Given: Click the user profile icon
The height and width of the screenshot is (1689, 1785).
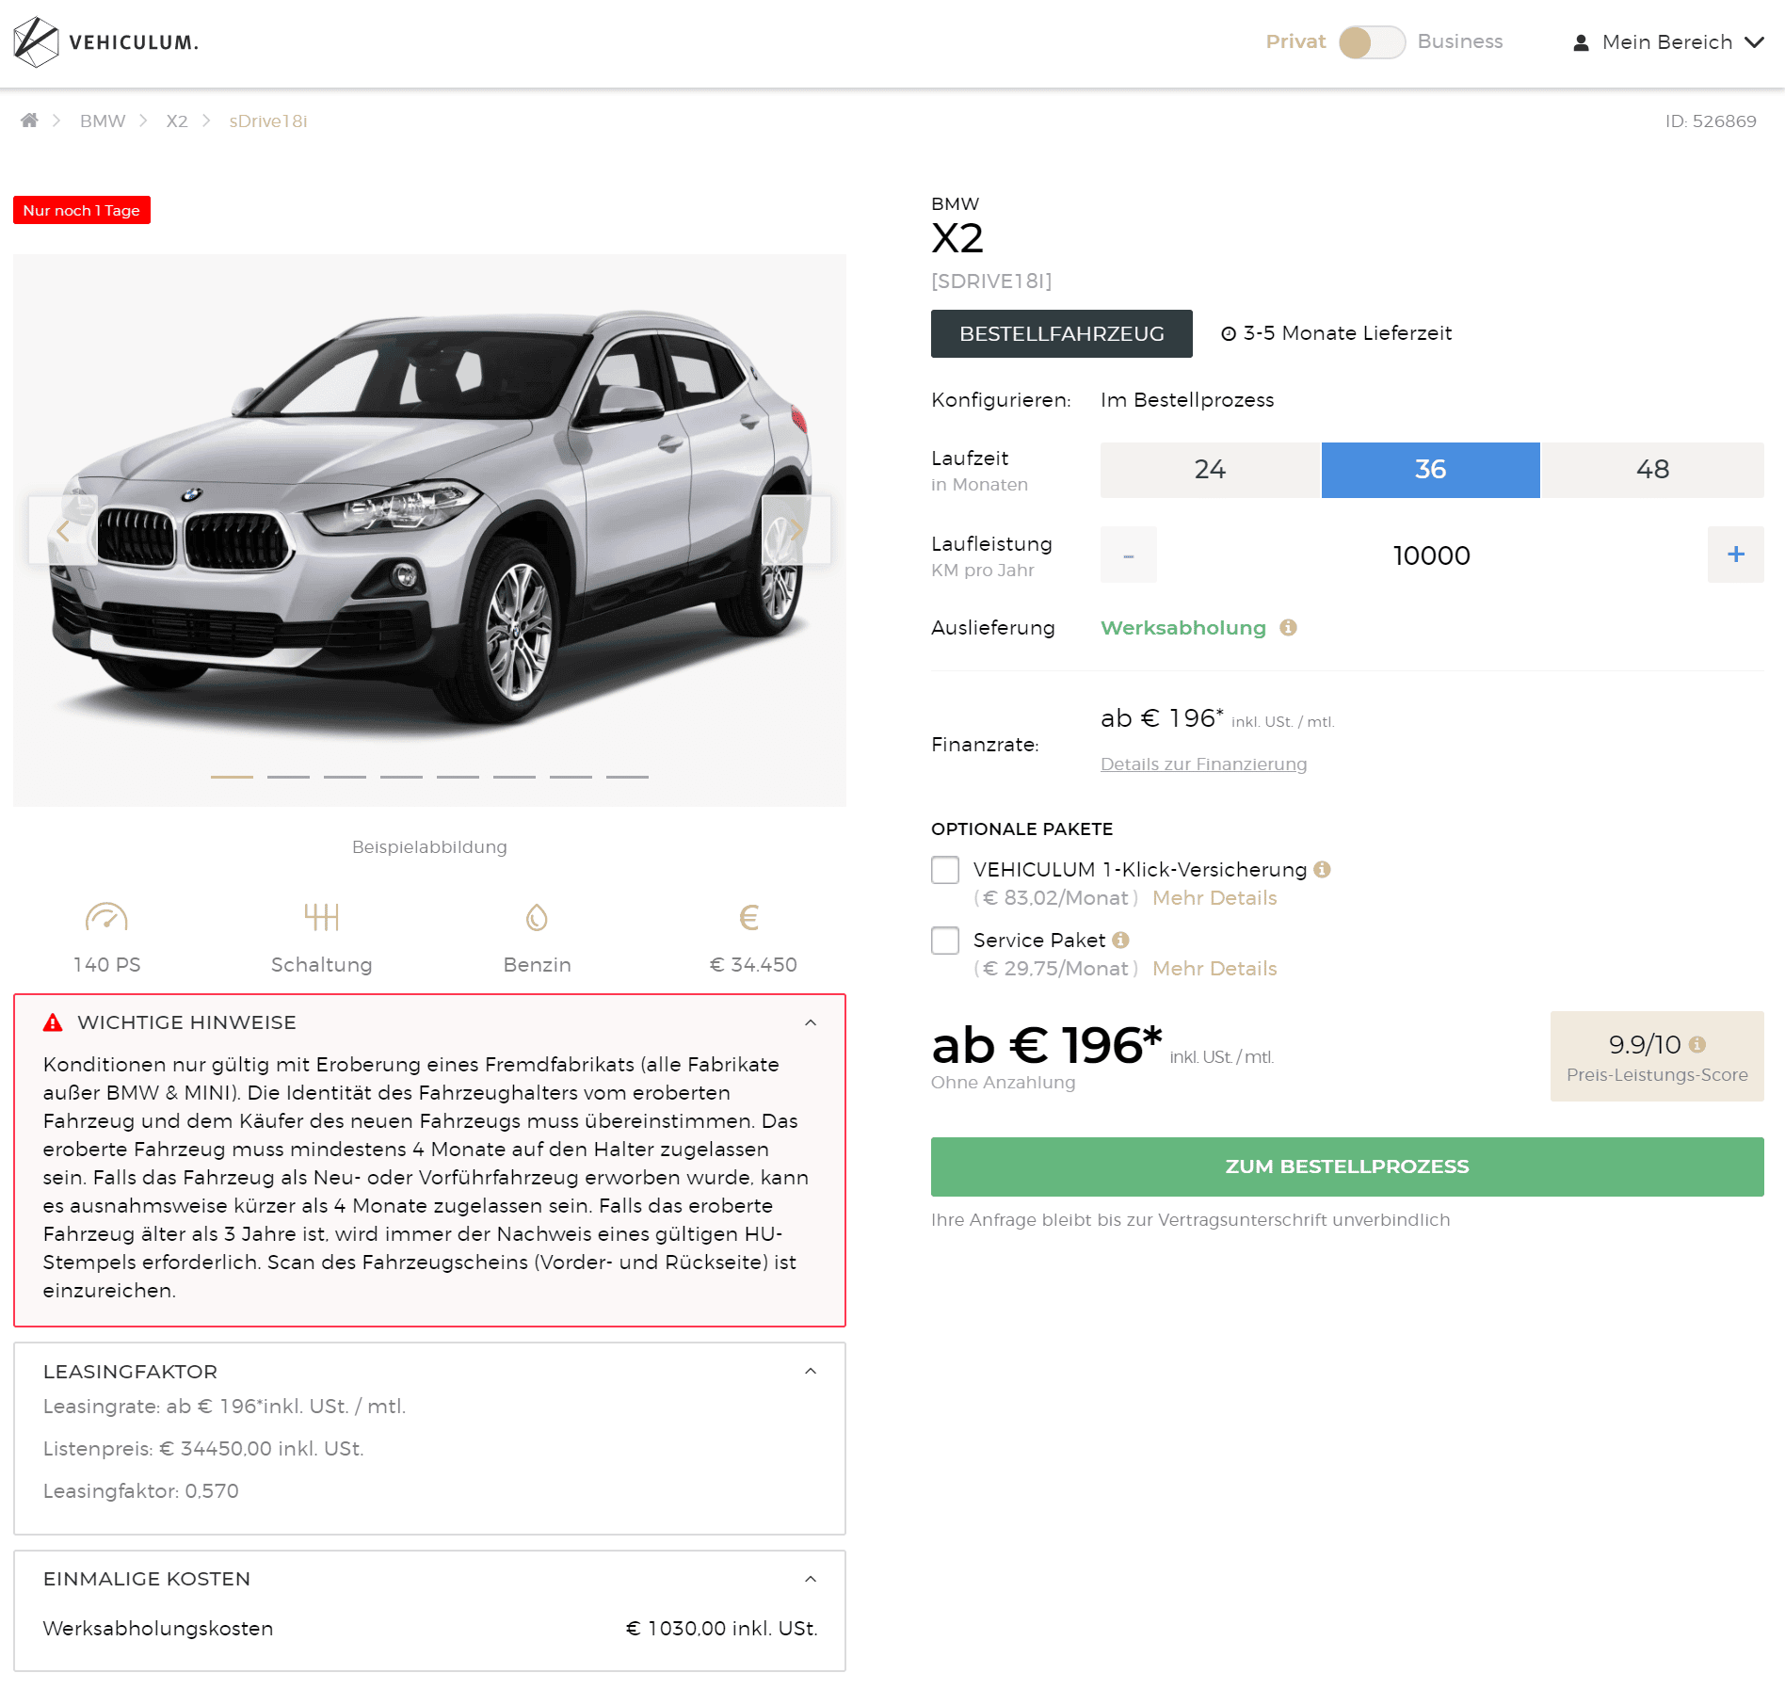Looking at the screenshot, I should coord(1581,42).
